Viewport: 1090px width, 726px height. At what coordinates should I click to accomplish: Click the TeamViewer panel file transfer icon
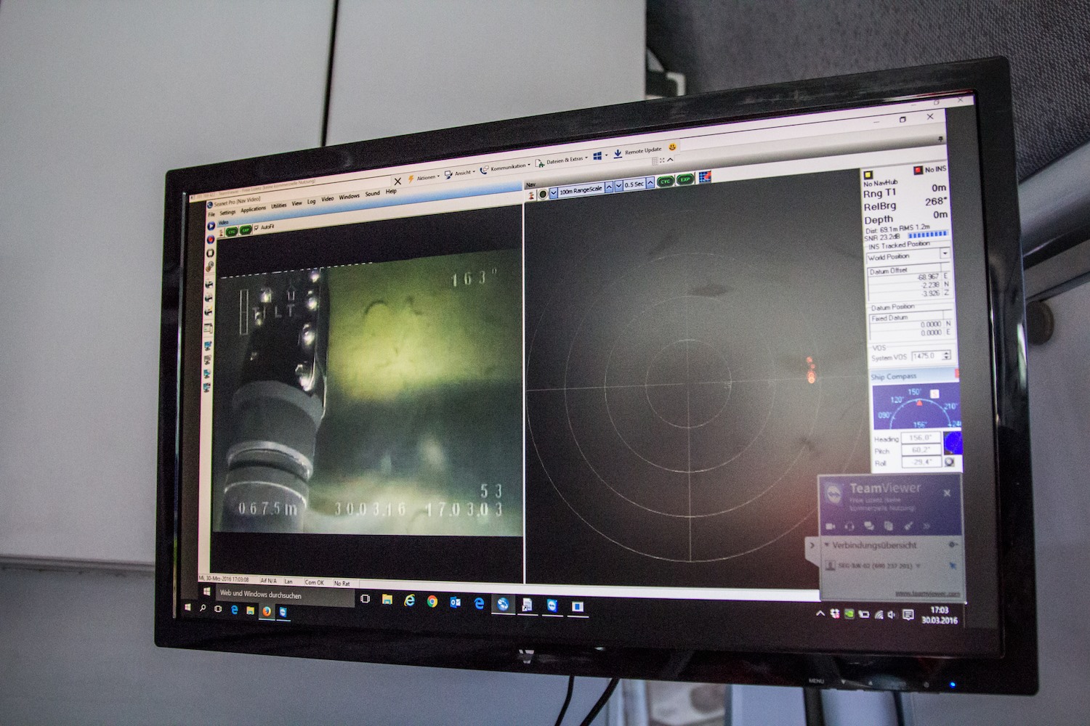889,526
